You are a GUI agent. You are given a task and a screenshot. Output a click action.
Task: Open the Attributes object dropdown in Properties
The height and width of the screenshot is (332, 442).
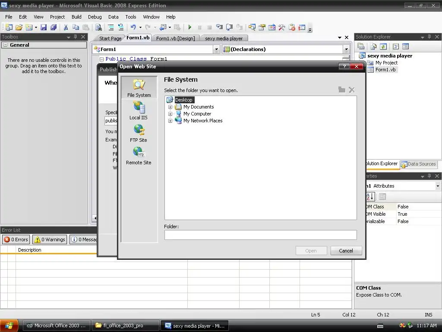[x=438, y=186]
